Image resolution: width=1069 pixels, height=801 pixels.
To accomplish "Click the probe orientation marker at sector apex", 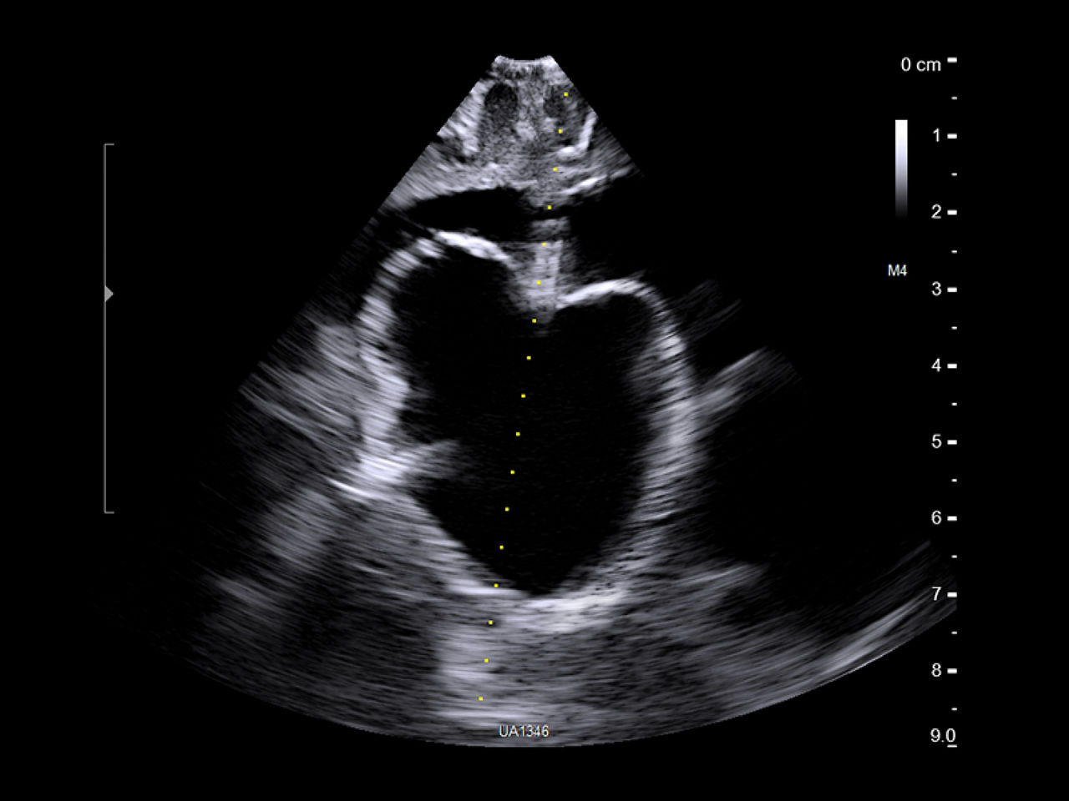I will click(526, 57).
